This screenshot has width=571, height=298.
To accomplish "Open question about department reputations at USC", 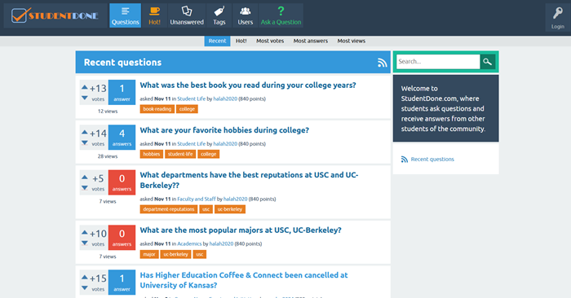I will pos(249,180).
